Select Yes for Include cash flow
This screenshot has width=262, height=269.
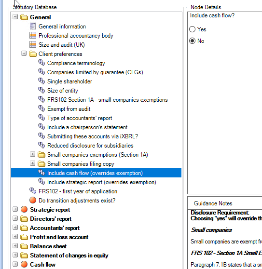[x=192, y=29]
